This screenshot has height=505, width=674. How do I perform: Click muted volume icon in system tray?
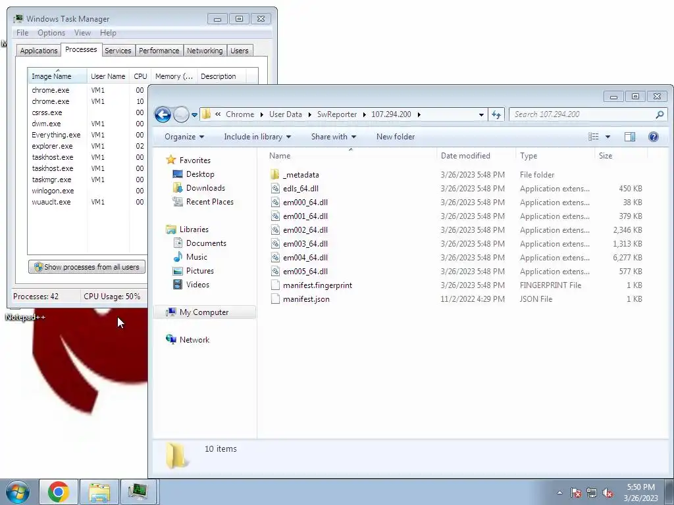[x=608, y=493]
